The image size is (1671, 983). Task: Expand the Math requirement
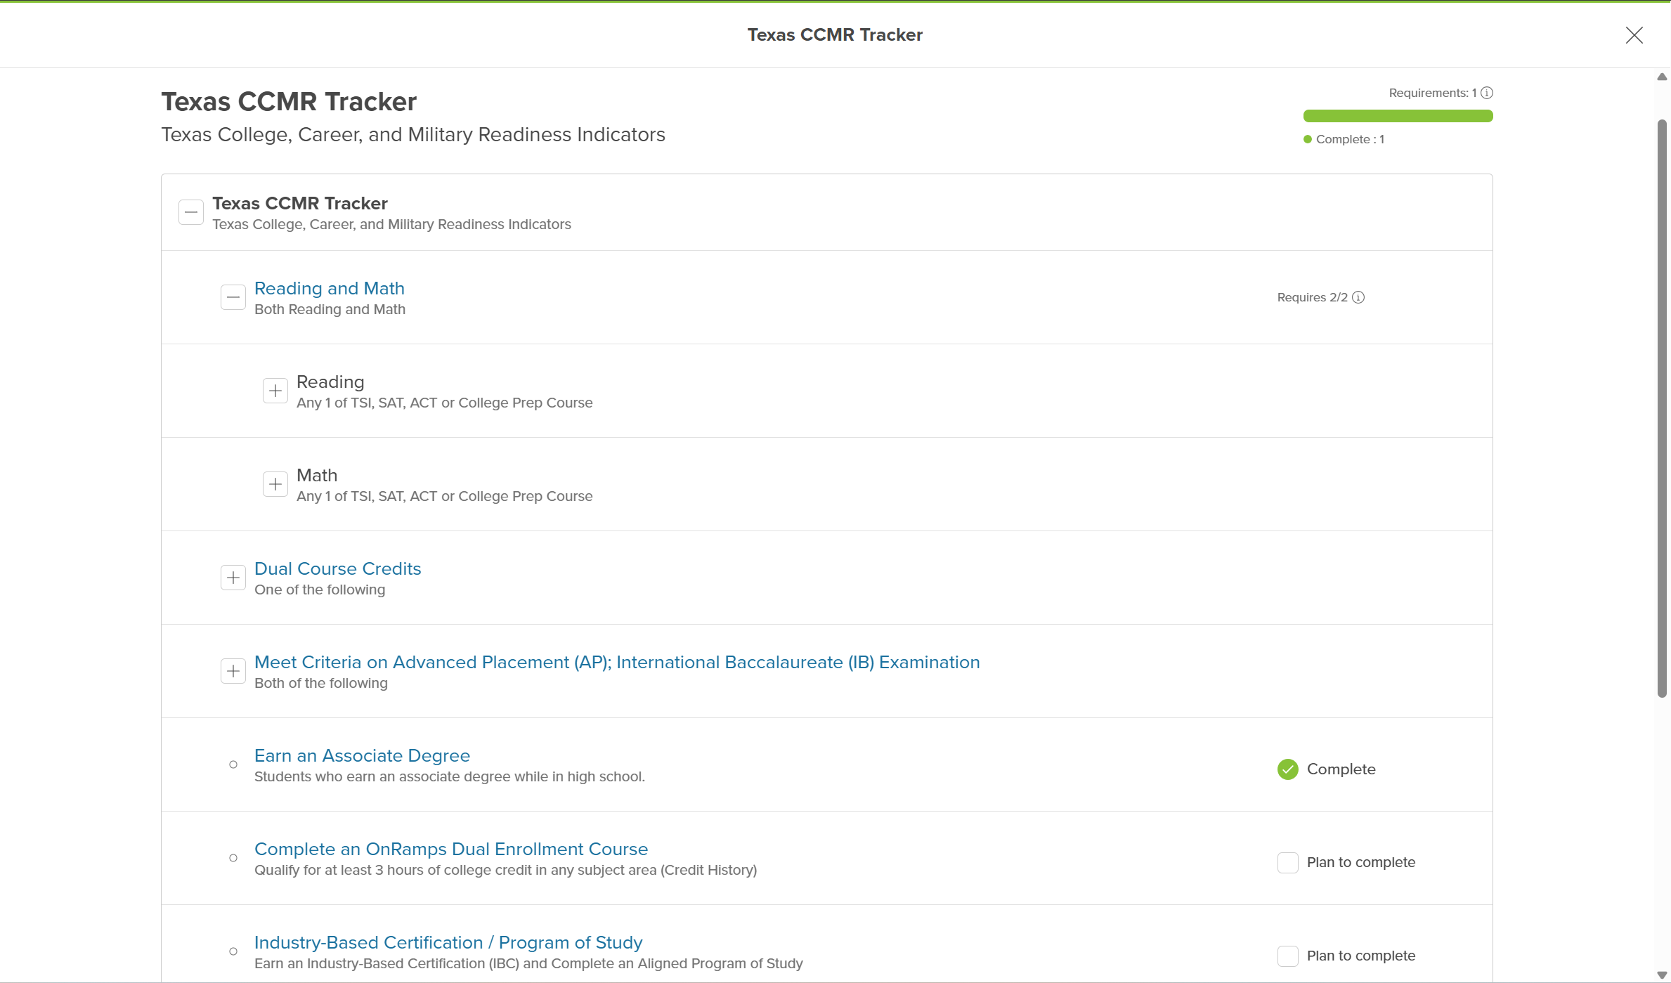[275, 484]
